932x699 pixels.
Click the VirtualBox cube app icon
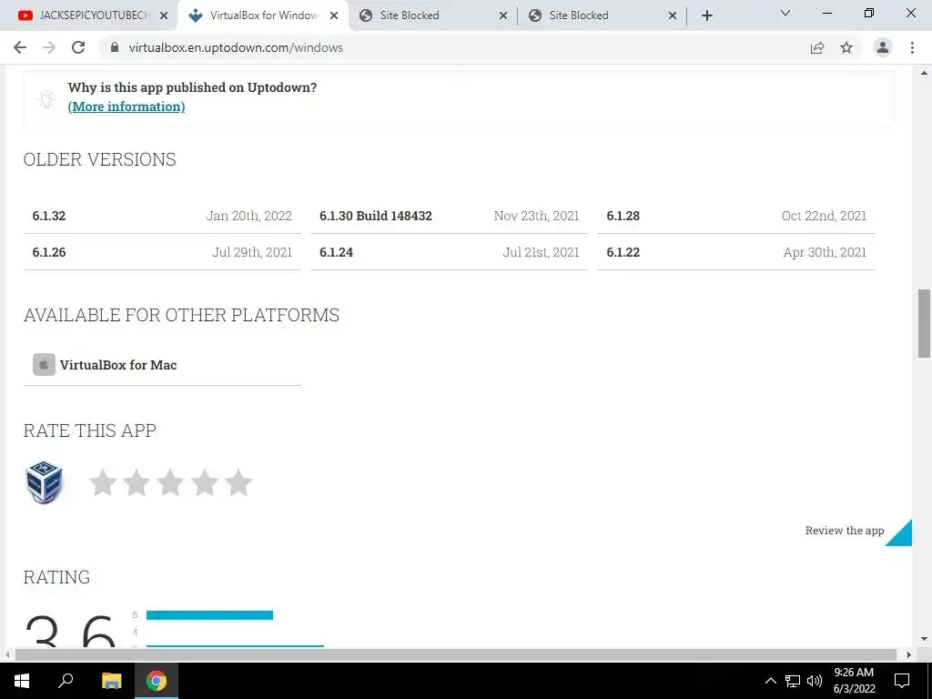tap(44, 482)
